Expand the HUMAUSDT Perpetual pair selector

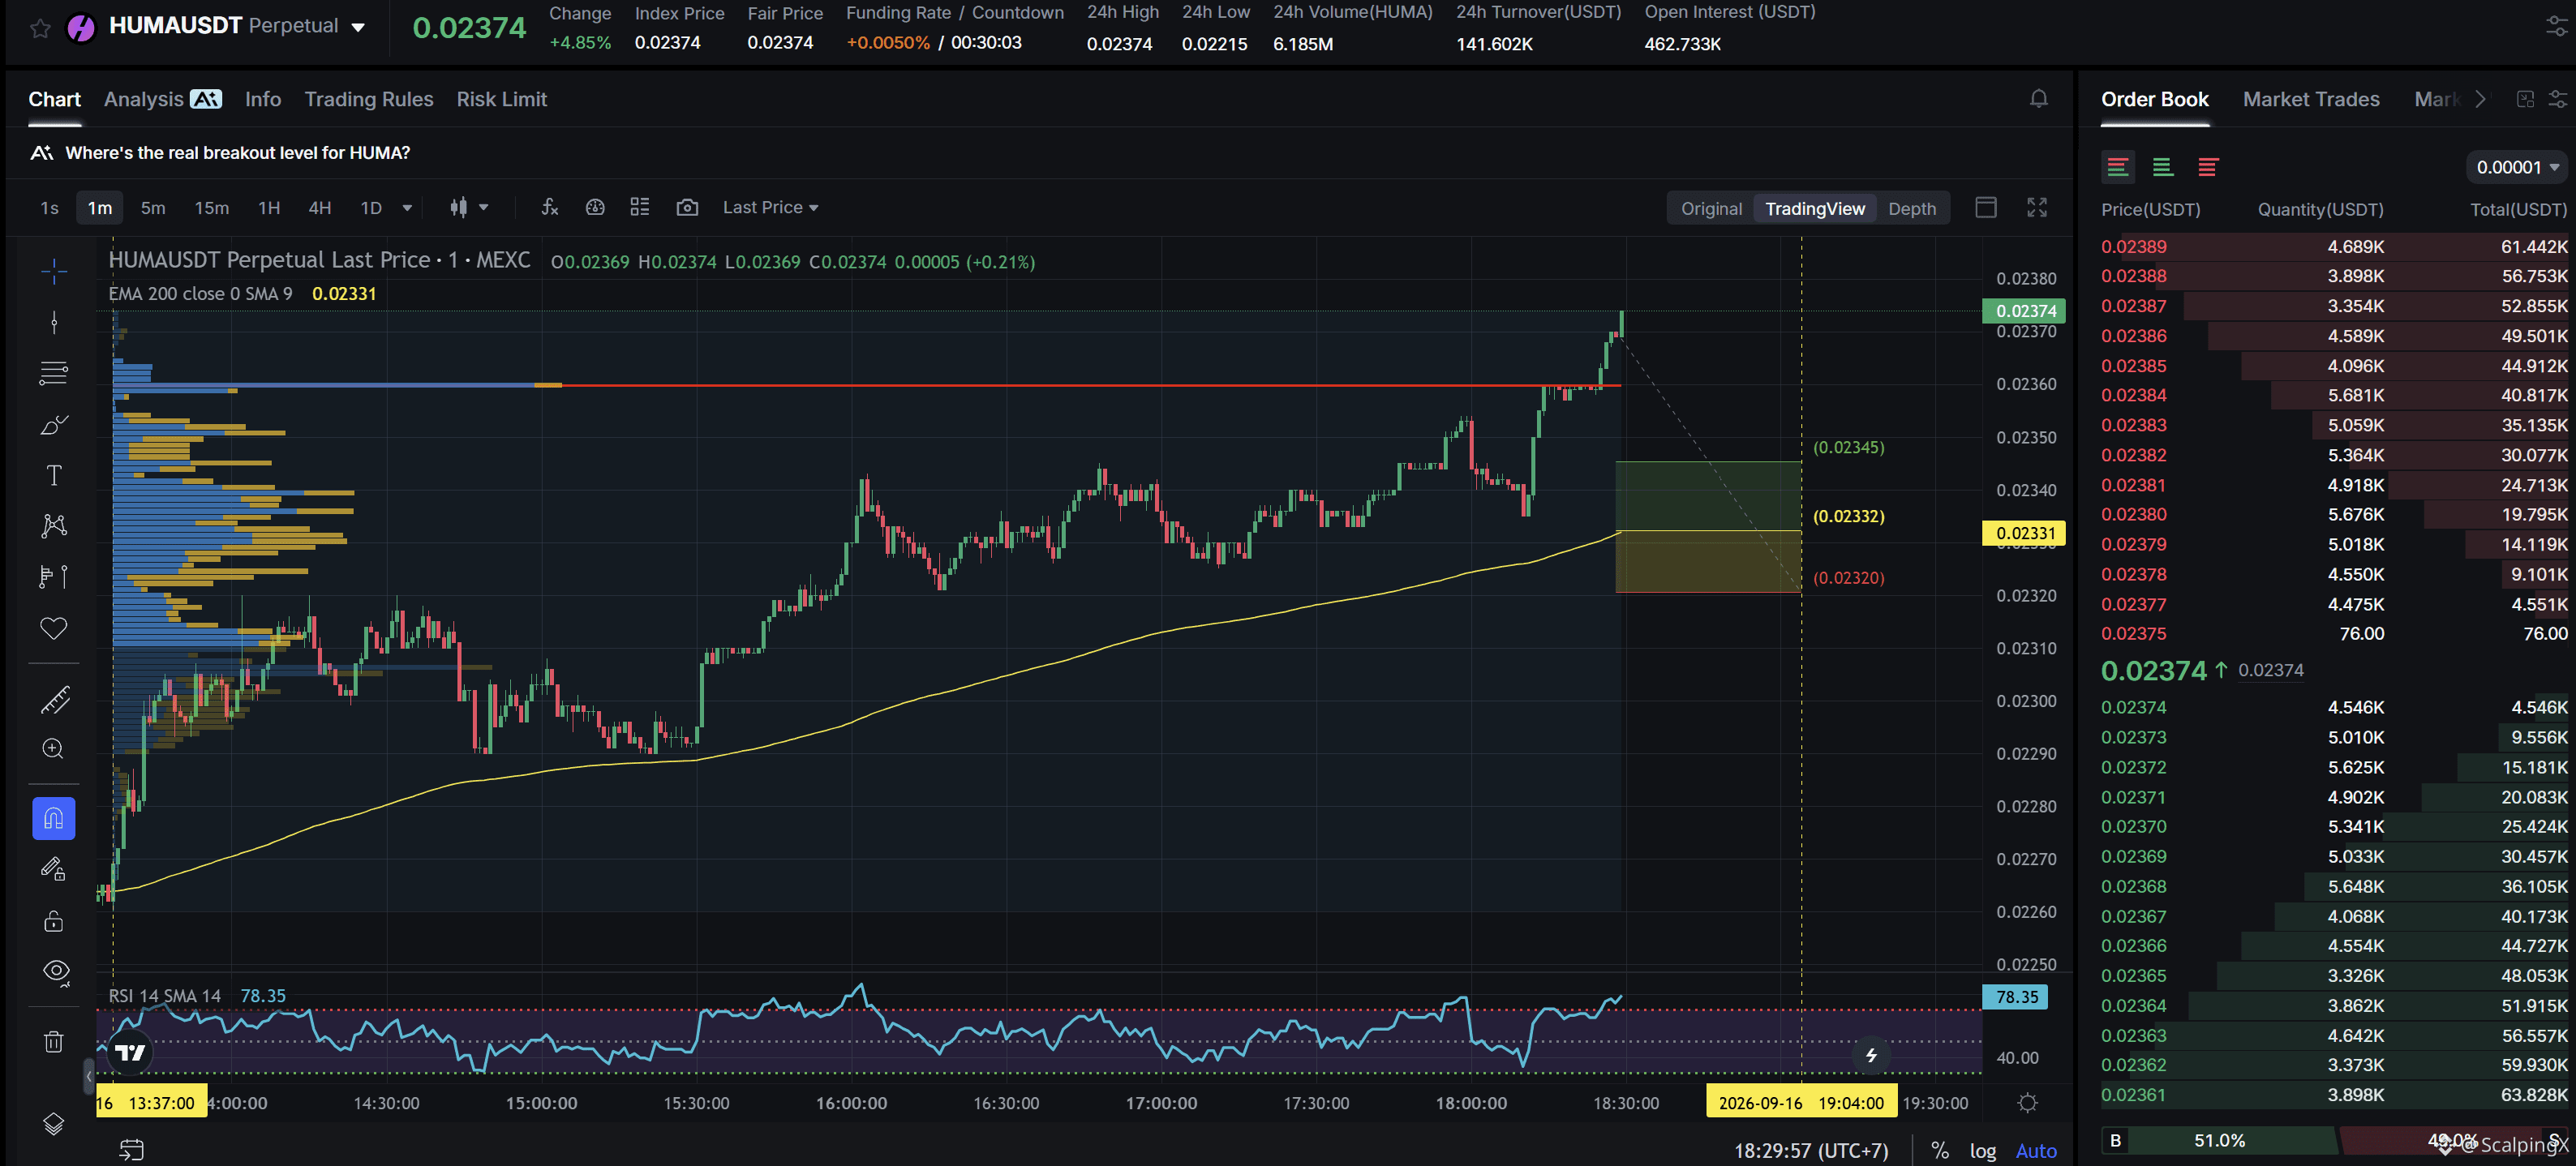coord(236,26)
